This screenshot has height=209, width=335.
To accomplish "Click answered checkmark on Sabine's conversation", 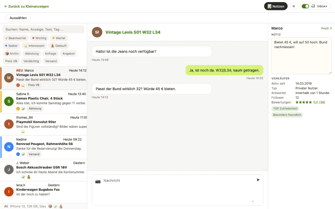I will [x=23, y=108].
